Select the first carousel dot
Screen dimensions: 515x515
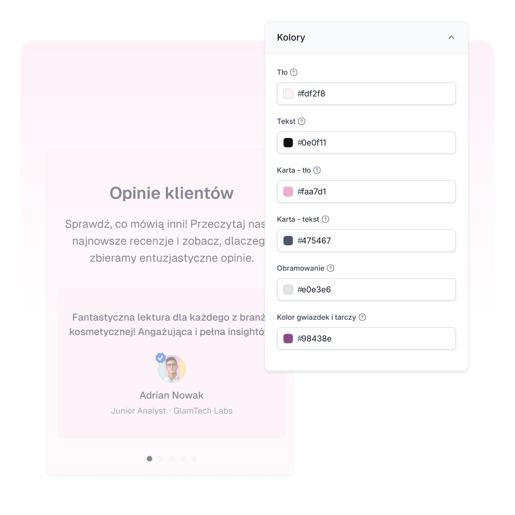(149, 459)
